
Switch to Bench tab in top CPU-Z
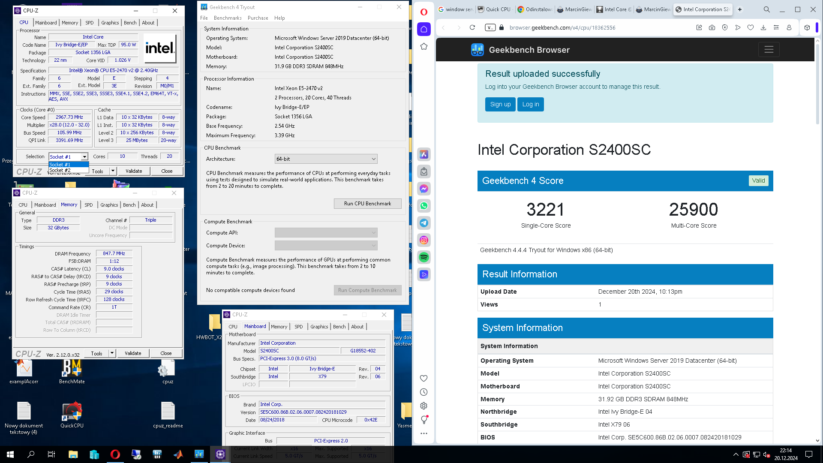pyautogui.click(x=130, y=23)
